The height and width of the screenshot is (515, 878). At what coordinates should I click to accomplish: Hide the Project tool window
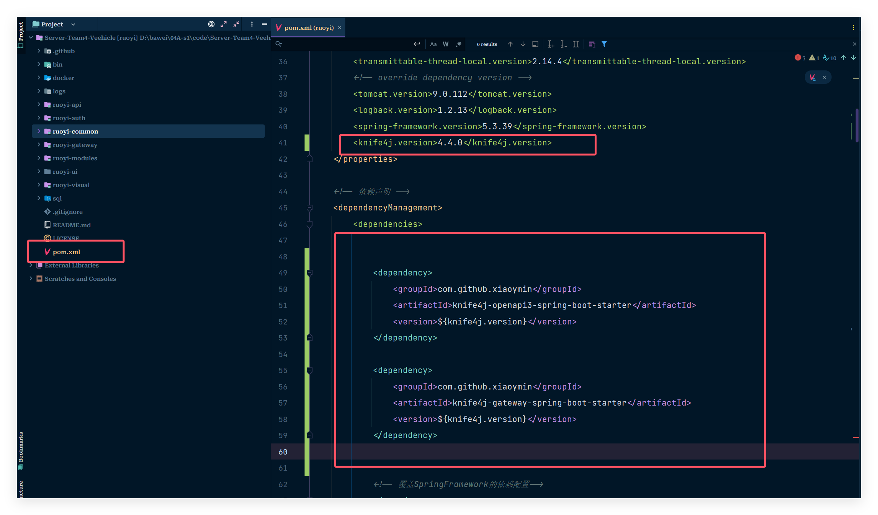264,24
